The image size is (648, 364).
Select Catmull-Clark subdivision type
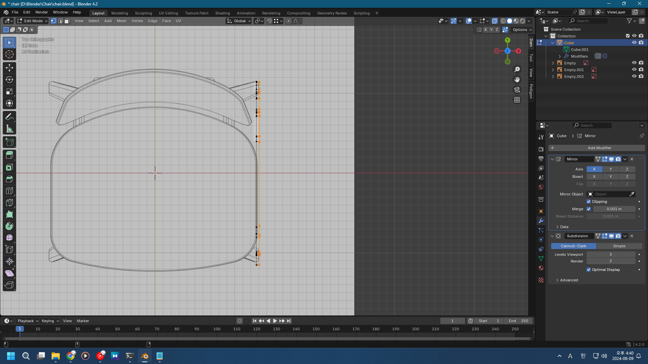pos(573,246)
